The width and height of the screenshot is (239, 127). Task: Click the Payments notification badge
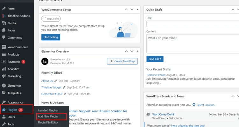[x=23, y=62]
